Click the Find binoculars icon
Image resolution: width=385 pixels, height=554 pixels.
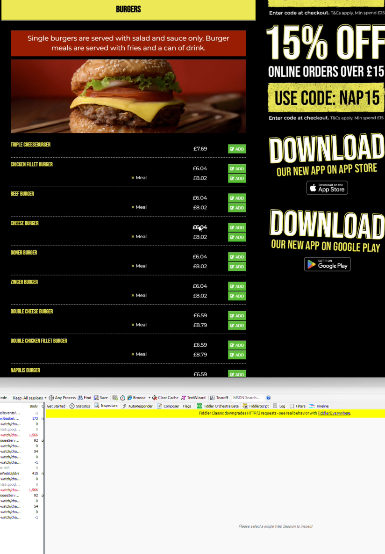tap(80, 398)
